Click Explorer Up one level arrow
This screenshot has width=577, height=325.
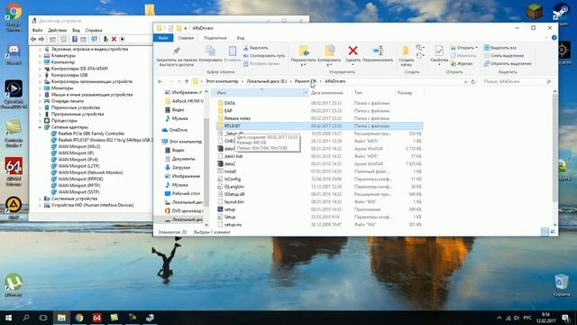(187, 81)
